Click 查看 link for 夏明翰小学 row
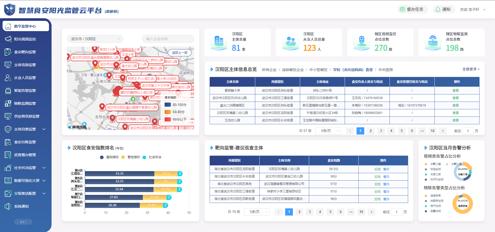 [x=456, y=91]
